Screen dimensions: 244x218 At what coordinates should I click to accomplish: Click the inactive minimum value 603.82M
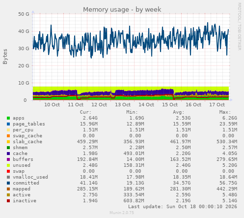[134, 201]
